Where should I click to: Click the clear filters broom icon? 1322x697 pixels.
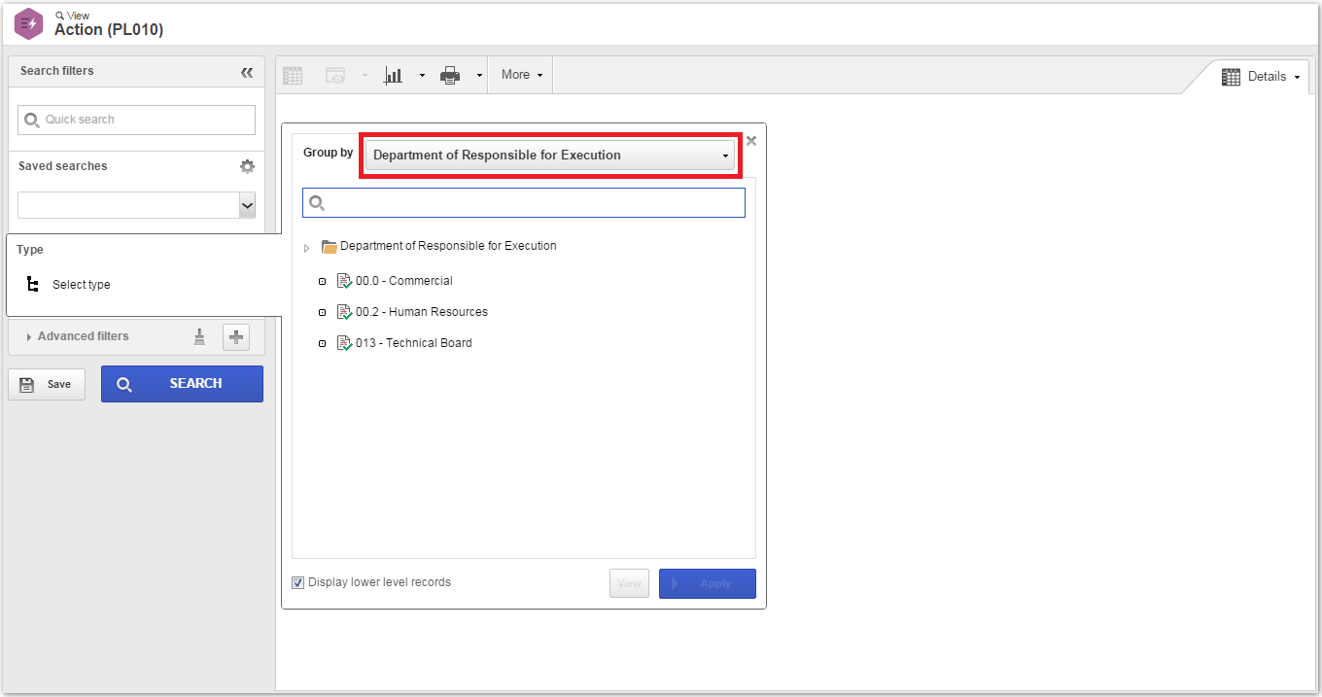coord(199,336)
